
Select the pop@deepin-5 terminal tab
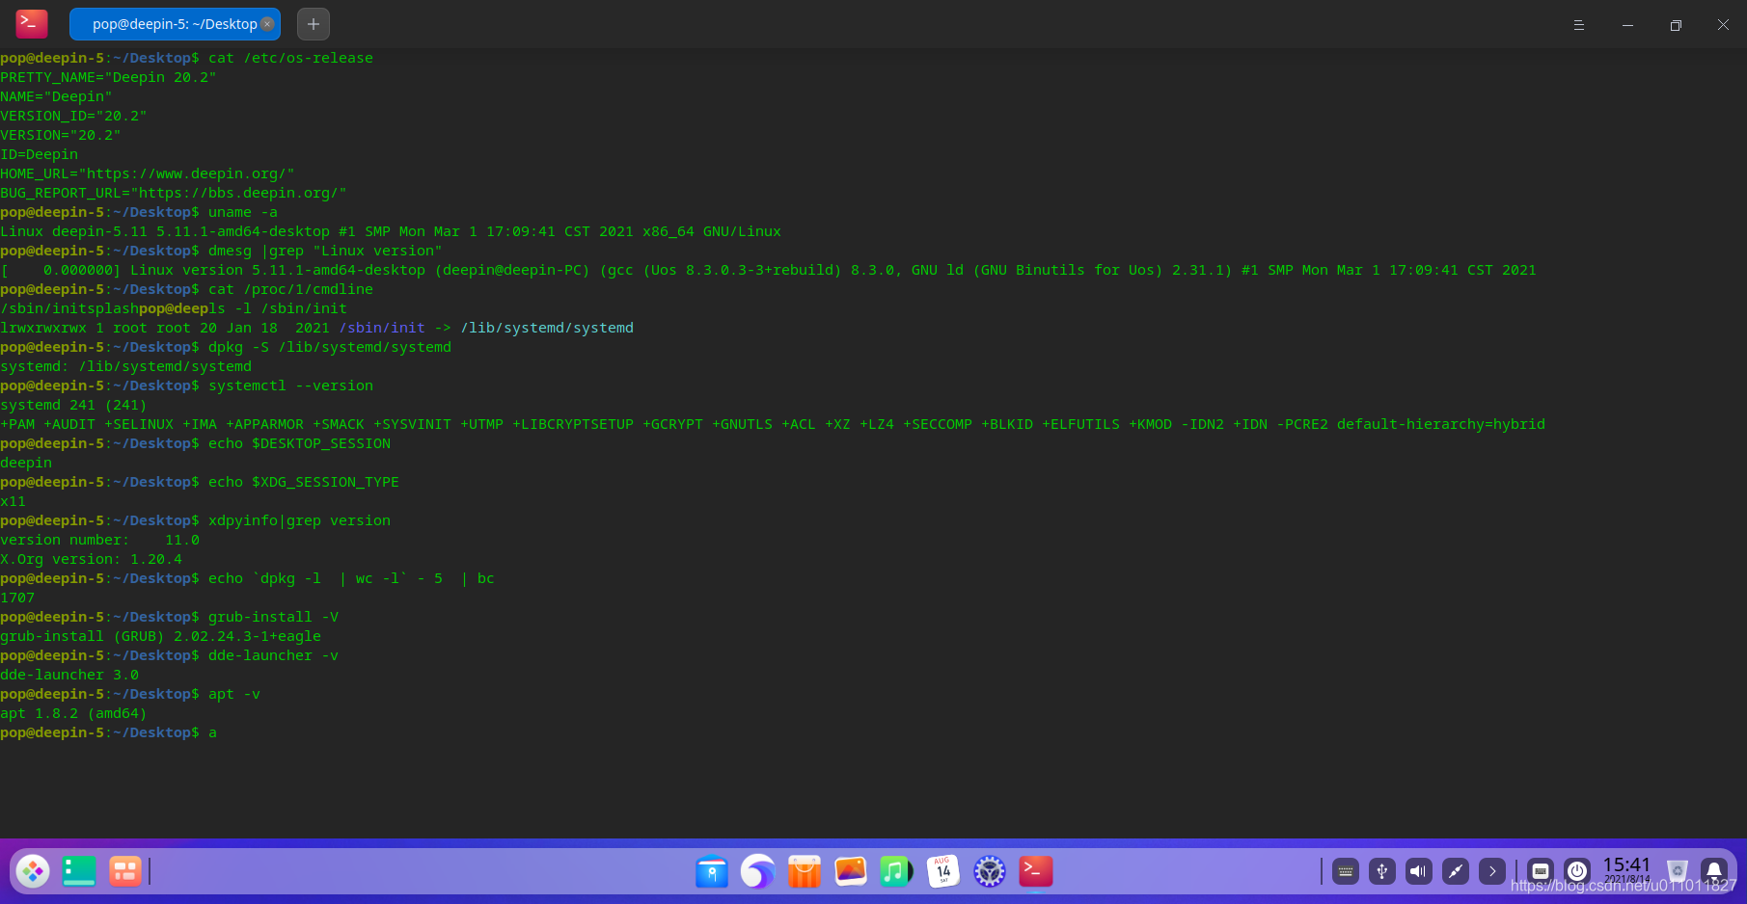174,24
